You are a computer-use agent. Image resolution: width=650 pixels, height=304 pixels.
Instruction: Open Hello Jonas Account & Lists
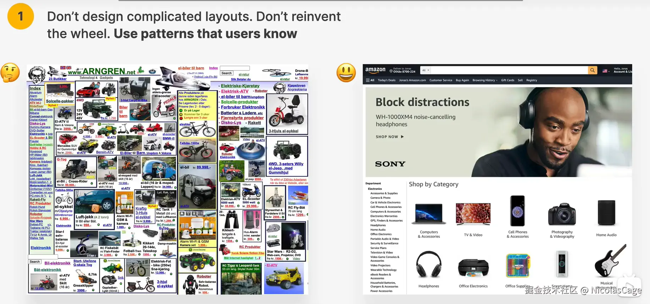click(623, 70)
